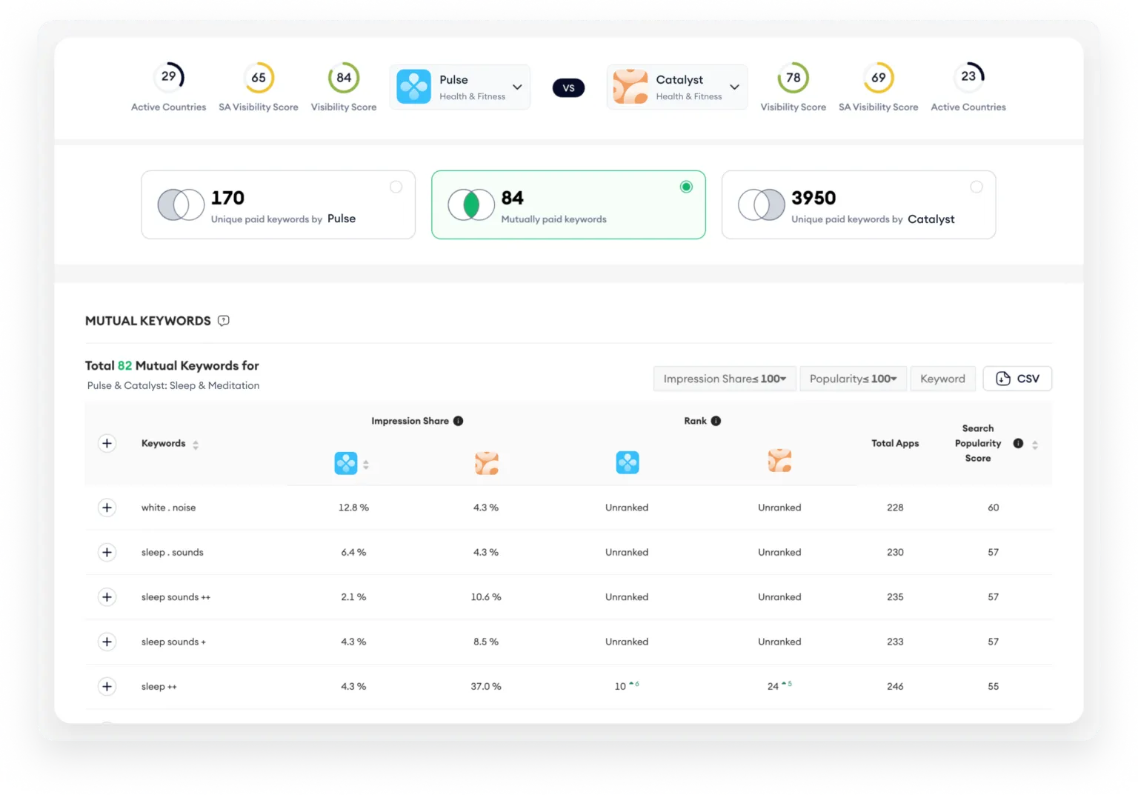
Task: Select Unique paid keywords by Catalyst radio
Action: (976, 187)
